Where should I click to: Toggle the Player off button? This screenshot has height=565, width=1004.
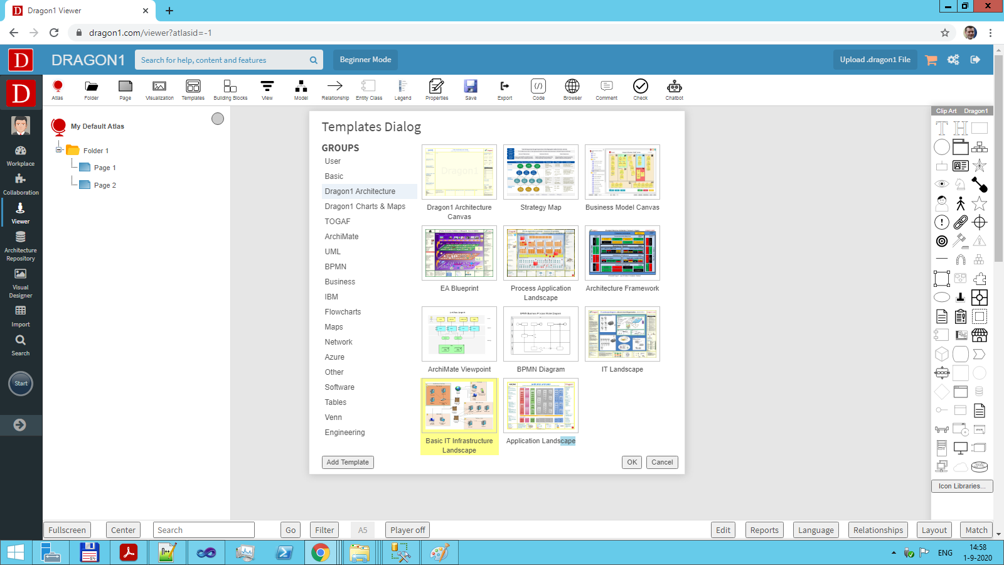point(408,530)
